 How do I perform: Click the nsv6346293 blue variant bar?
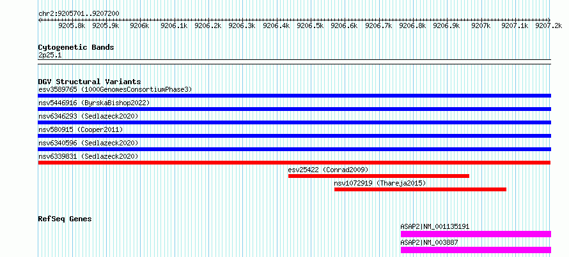[295, 122]
